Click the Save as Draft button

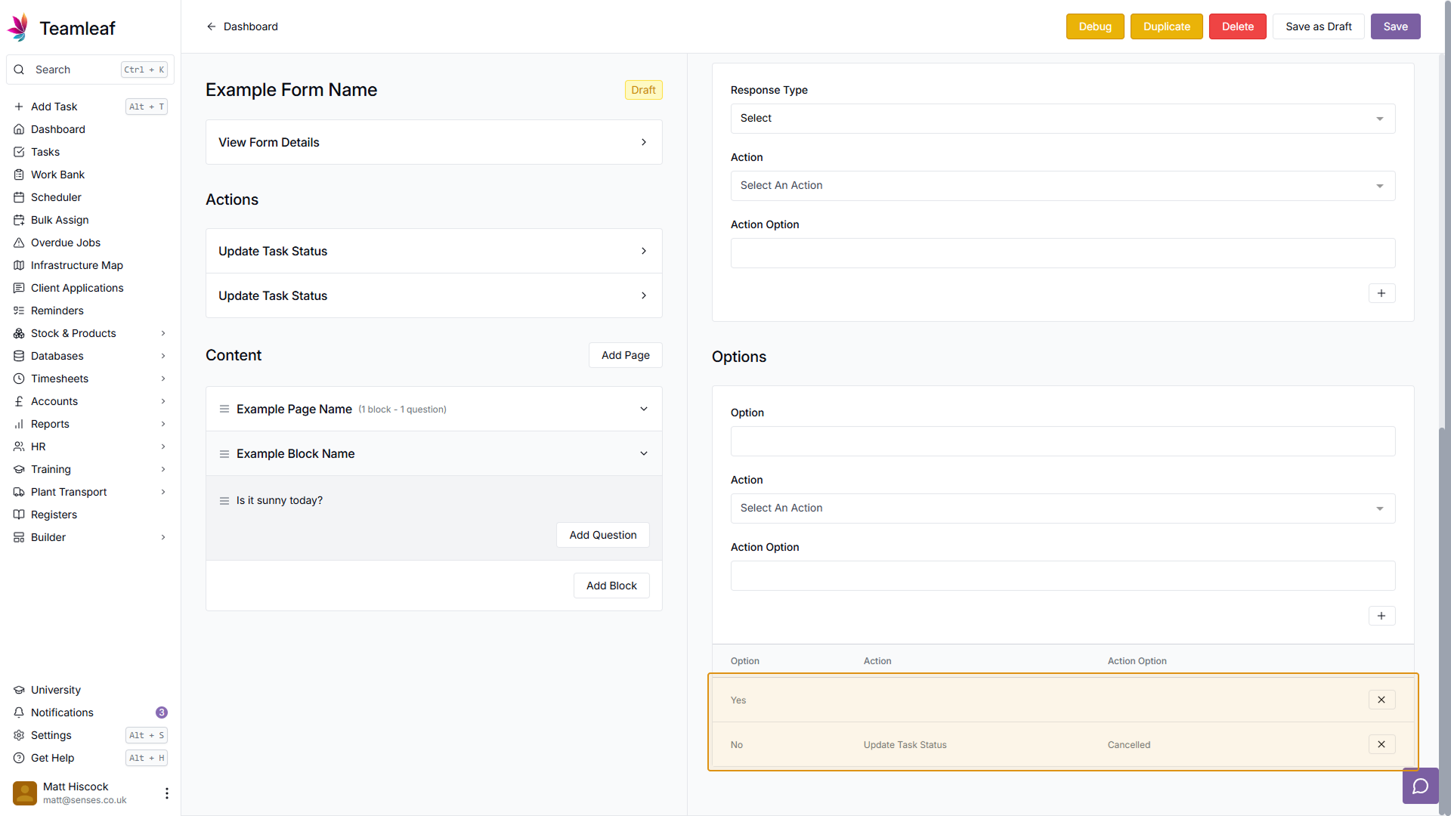coord(1318,26)
